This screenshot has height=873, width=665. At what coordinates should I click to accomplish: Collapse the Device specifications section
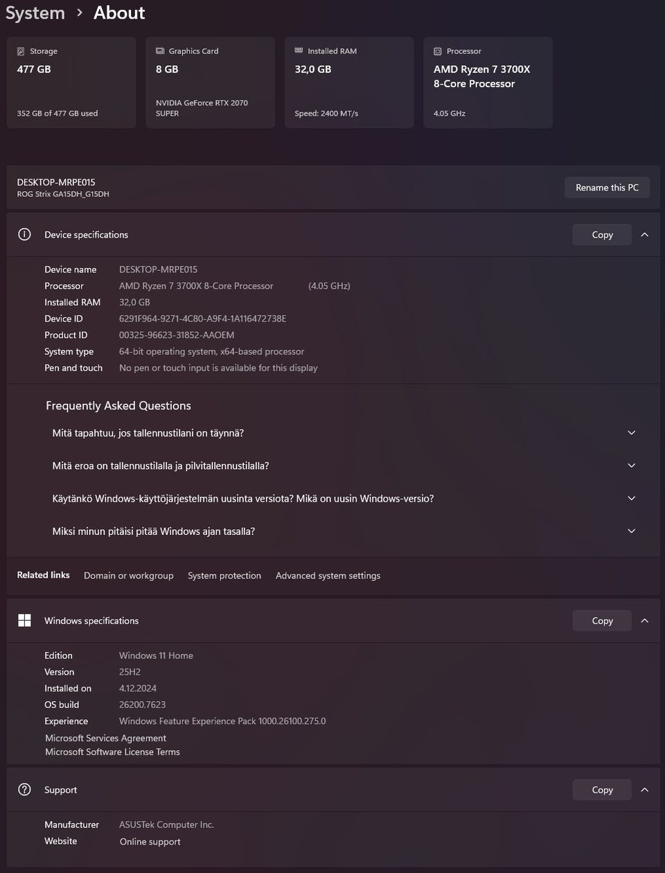pyautogui.click(x=645, y=235)
